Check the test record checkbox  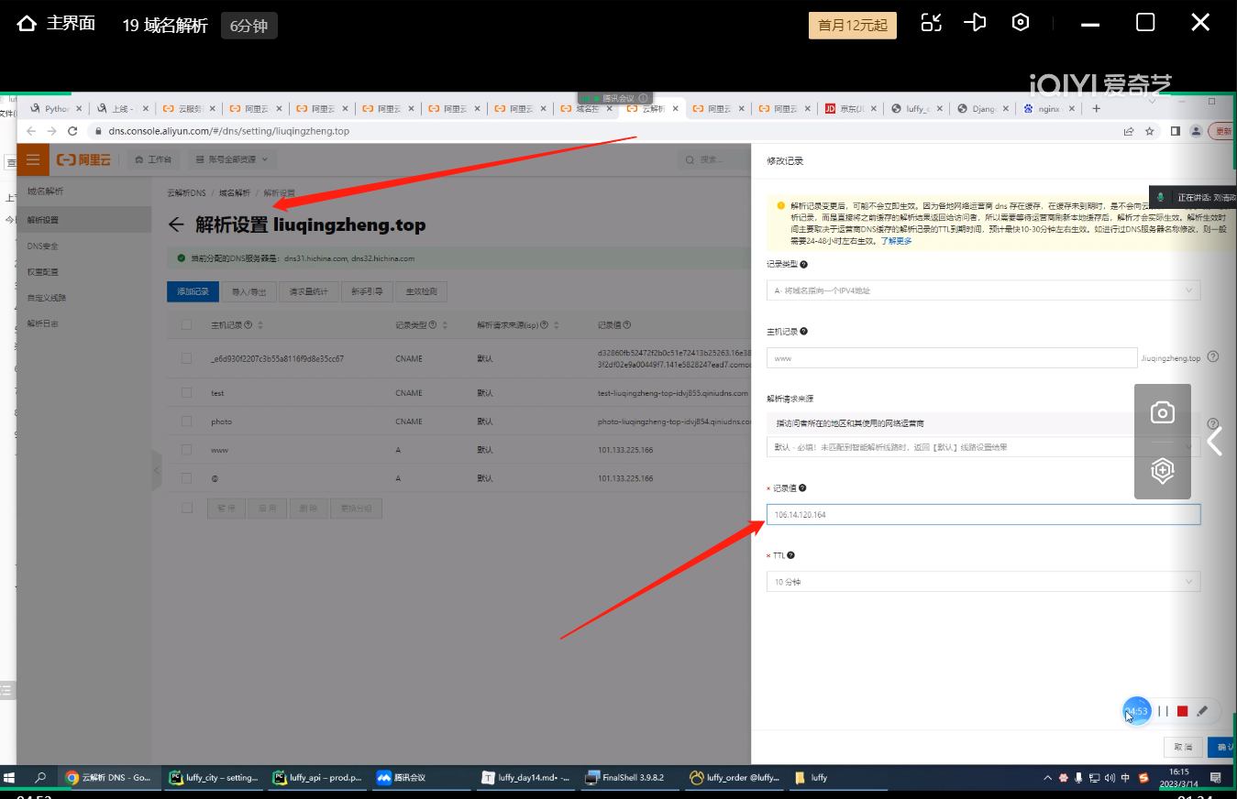[x=187, y=393]
